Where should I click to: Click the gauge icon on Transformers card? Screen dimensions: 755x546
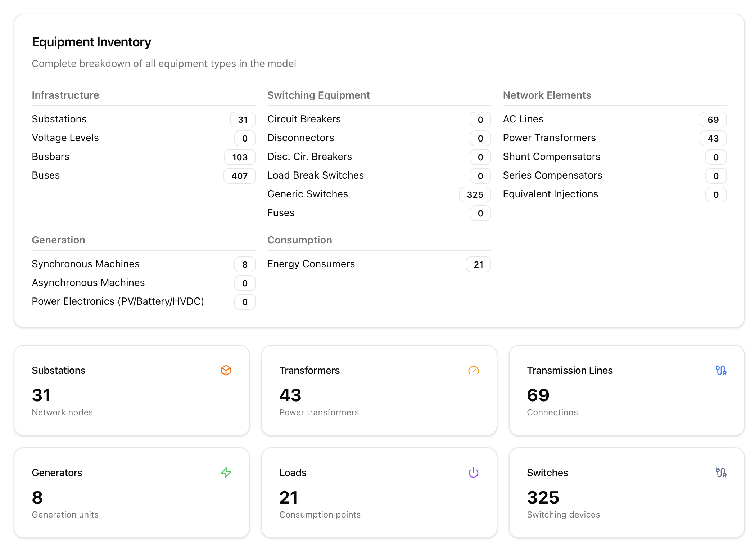coord(473,370)
